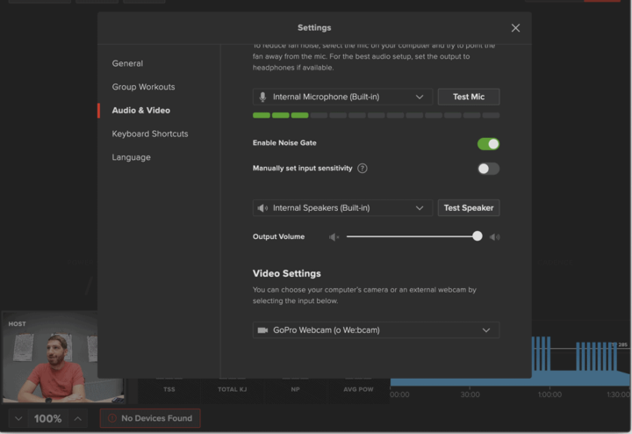The width and height of the screenshot is (632, 434).
Task: Turn on Manually set input sensitivity
Action: [488, 169]
